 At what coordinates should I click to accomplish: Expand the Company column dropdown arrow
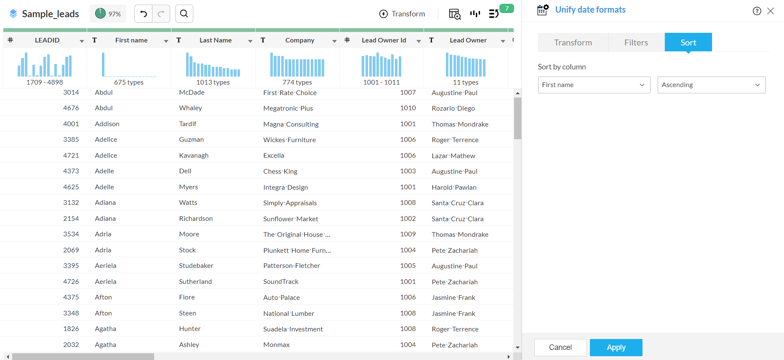tap(334, 41)
